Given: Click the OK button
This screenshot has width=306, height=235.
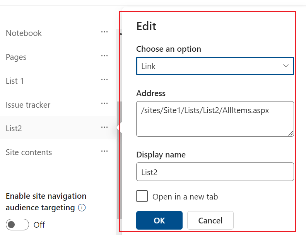Looking at the screenshot, I should click(159, 220).
